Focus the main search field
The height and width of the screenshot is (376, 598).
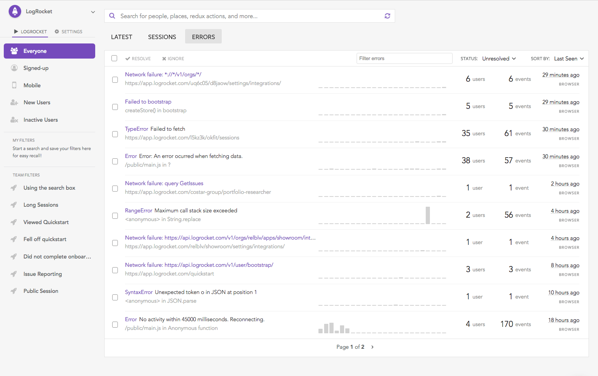(x=249, y=16)
